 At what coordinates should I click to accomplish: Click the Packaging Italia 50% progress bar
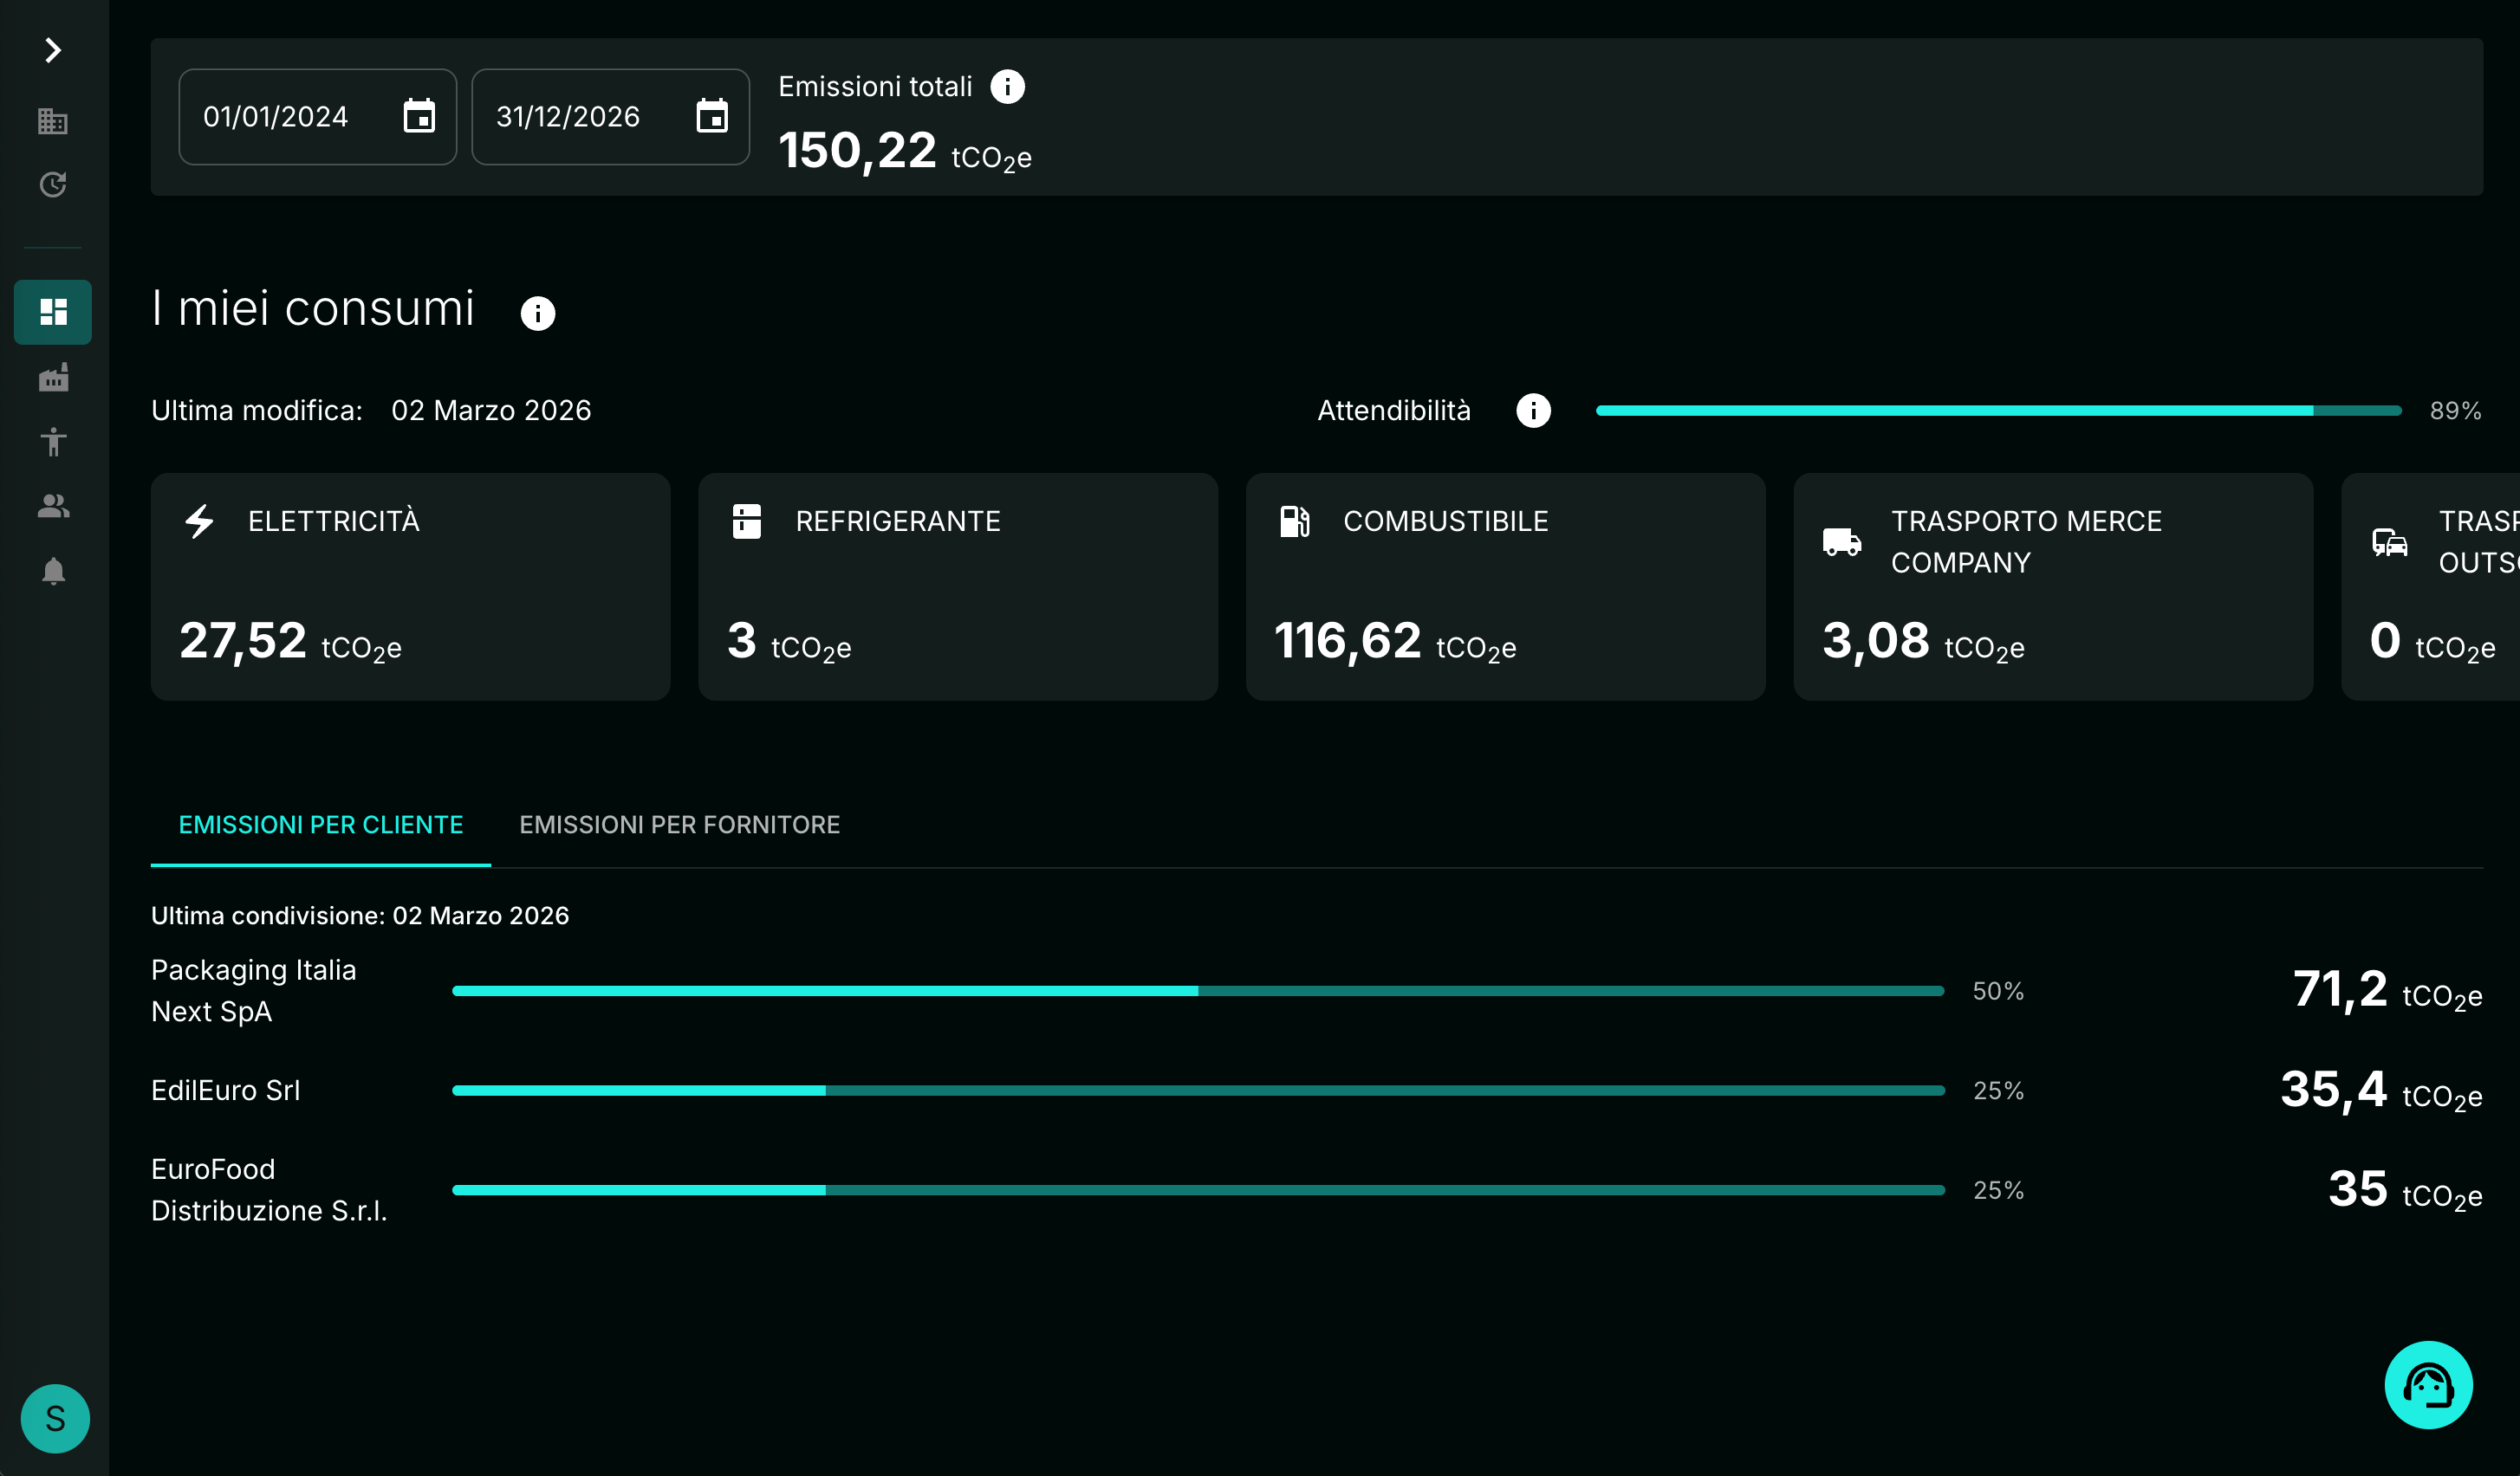(1198, 990)
